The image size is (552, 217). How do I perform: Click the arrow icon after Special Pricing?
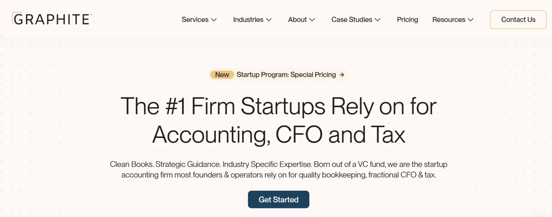(342, 75)
